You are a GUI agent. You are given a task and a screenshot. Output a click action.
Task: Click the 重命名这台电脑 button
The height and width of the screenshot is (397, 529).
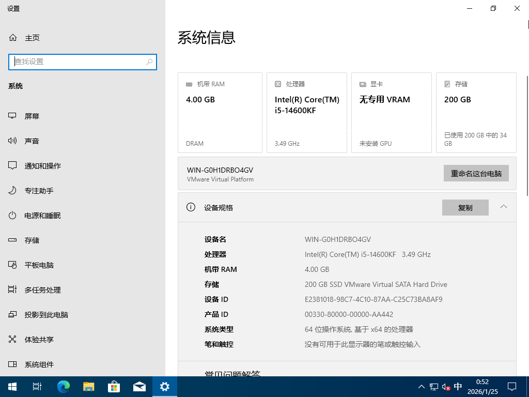coord(476,173)
